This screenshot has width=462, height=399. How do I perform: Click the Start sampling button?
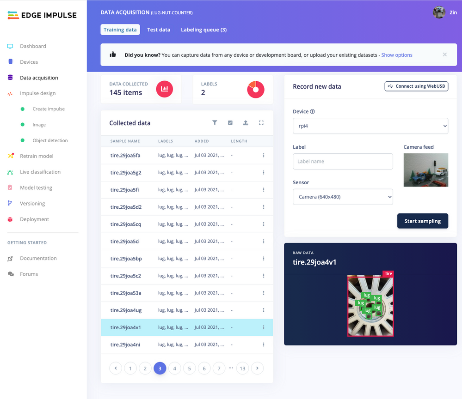pyautogui.click(x=423, y=221)
